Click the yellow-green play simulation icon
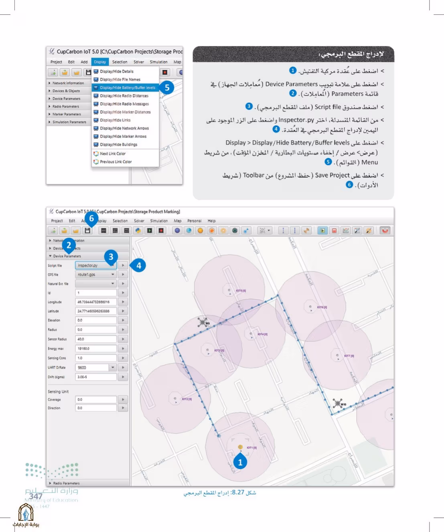 pyautogui.click(x=322, y=230)
